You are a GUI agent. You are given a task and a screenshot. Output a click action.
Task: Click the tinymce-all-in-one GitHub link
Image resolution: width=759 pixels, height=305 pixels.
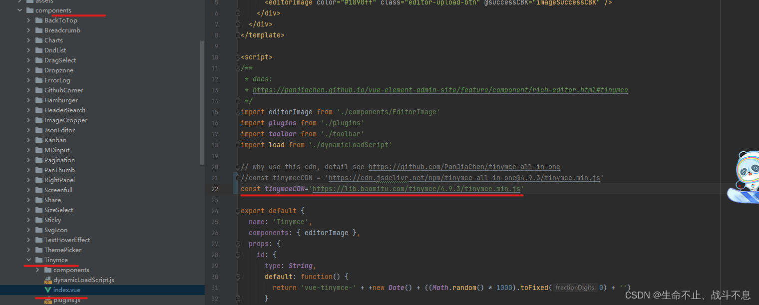click(464, 167)
